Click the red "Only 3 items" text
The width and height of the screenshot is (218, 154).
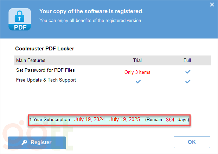[x=137, y=72]
